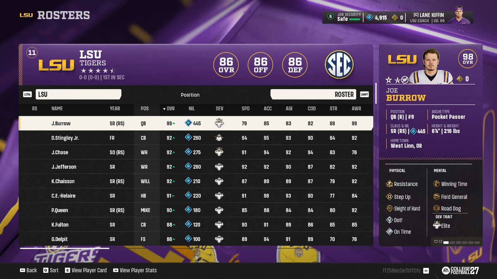Click the Dot! ability icon
Image resolution: width=497 pixels, height=279 pixels.
(x=389, y=220)
